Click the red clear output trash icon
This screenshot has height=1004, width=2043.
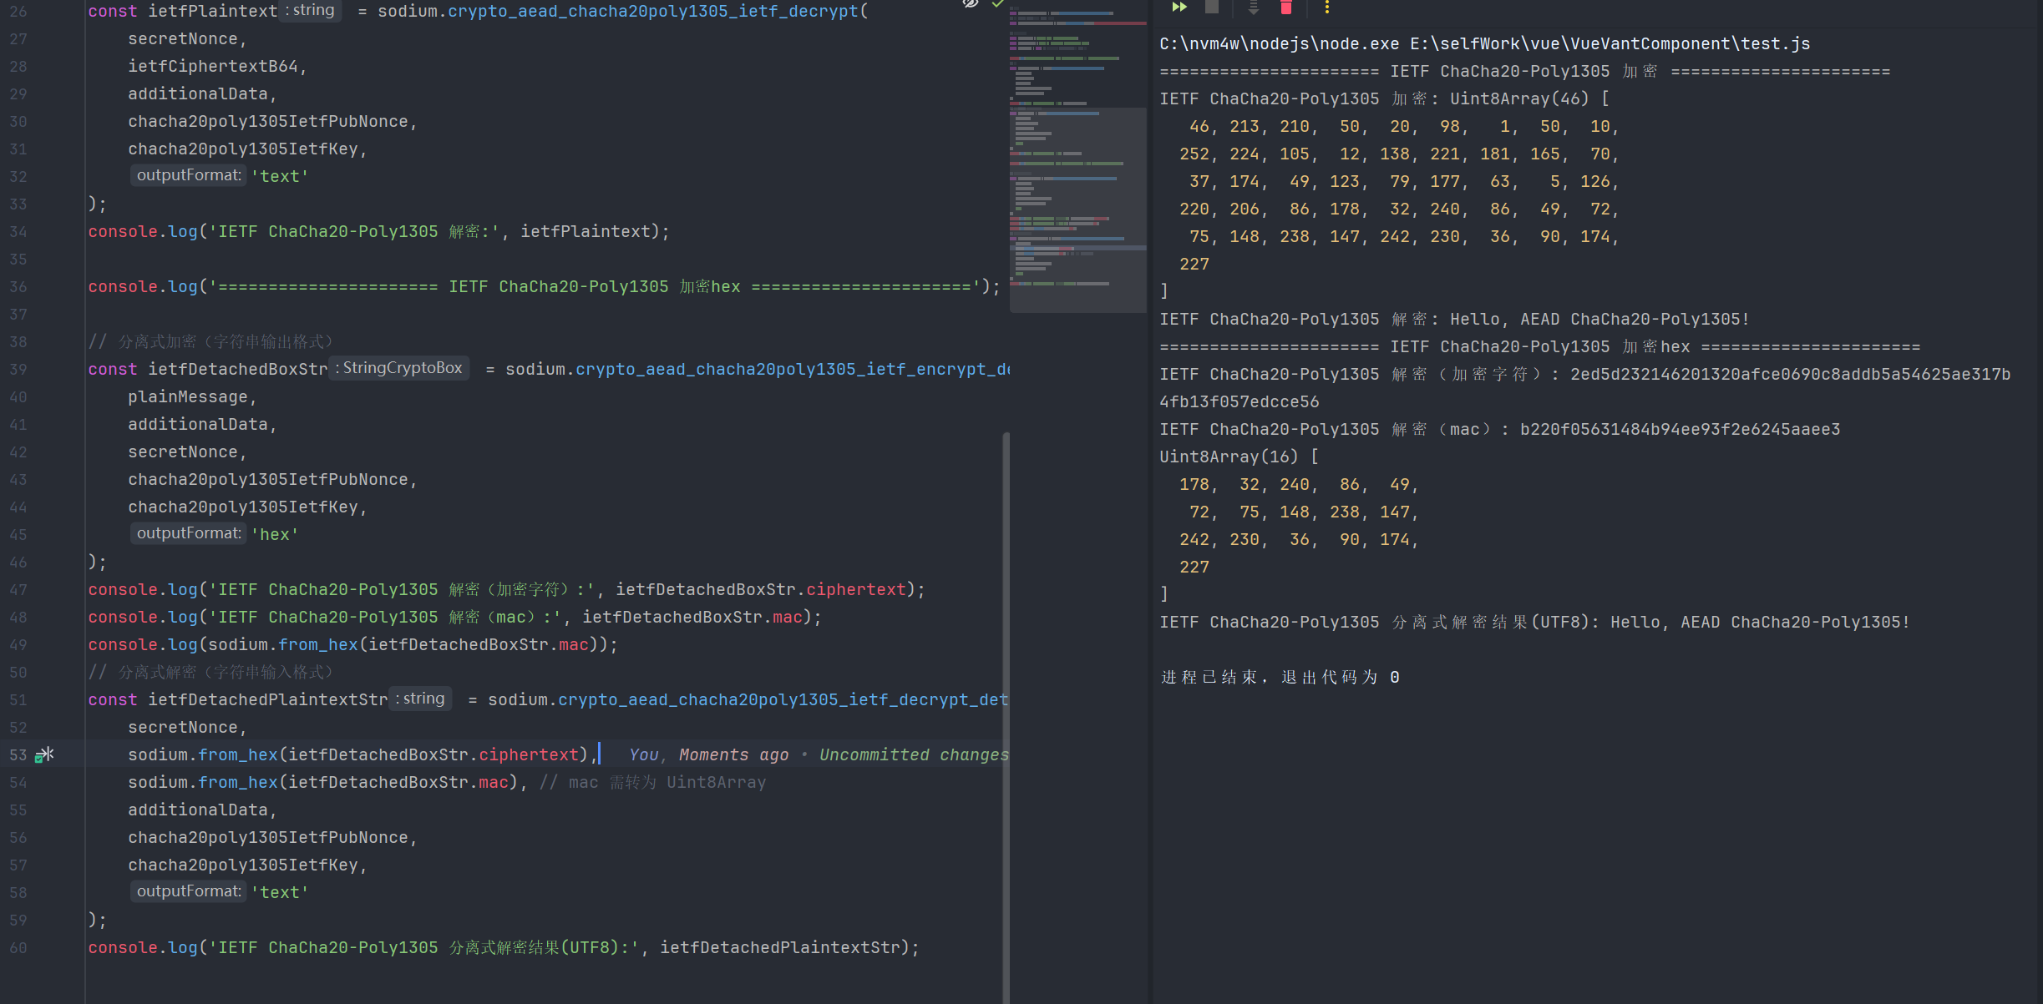1286,8
